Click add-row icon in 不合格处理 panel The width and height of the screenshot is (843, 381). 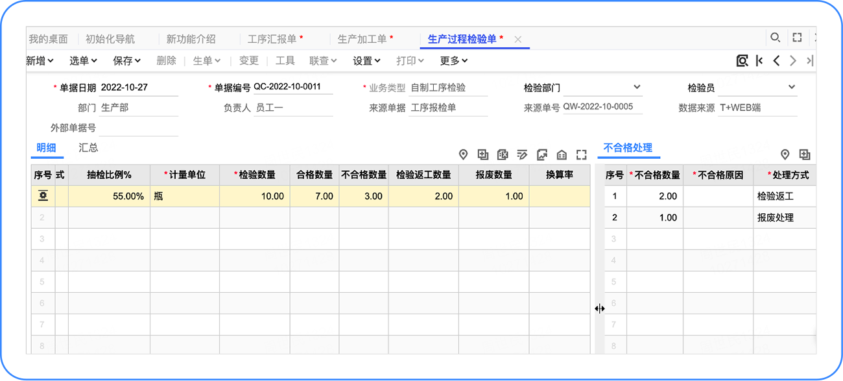(x=805, y=154)
